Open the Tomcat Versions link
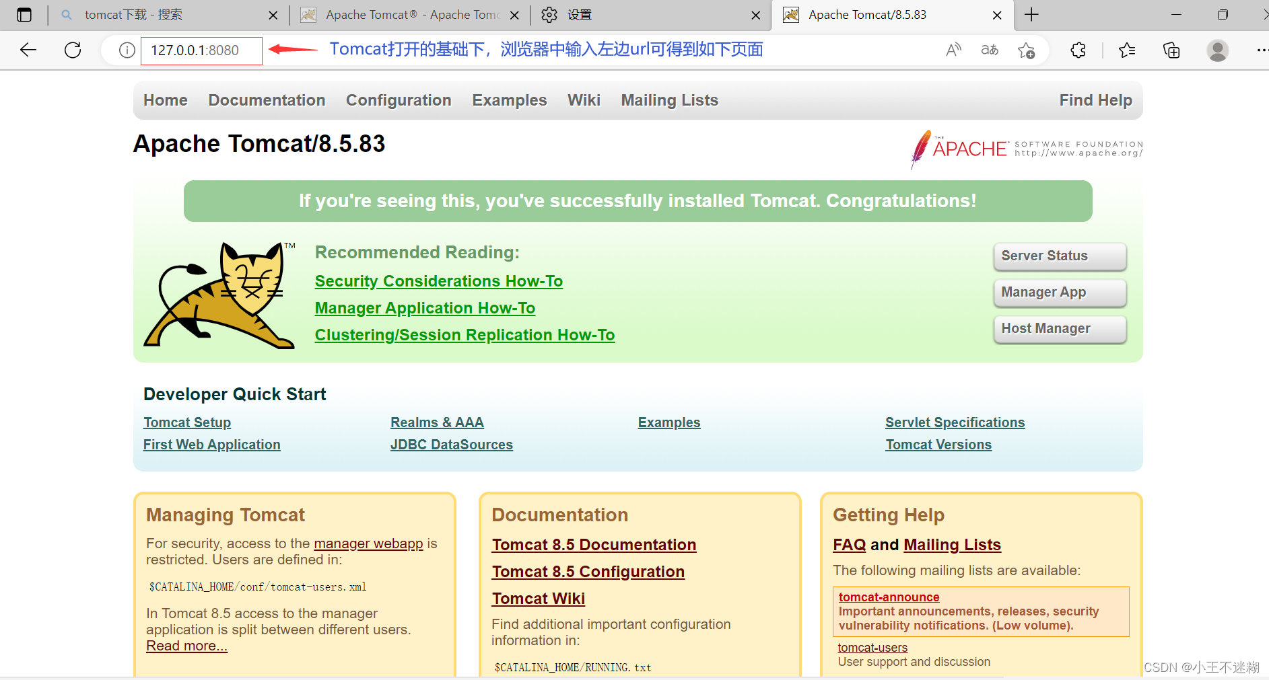Screen dimensions: 1269x680 [x=938, y=445]
